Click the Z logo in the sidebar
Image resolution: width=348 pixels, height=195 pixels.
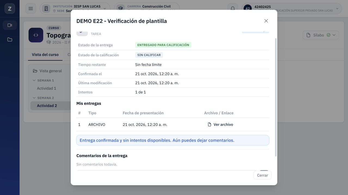[x=10, y=9]
